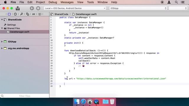Open Finder from the Dock
The image size is (189, 106).
tap(77, 102)
